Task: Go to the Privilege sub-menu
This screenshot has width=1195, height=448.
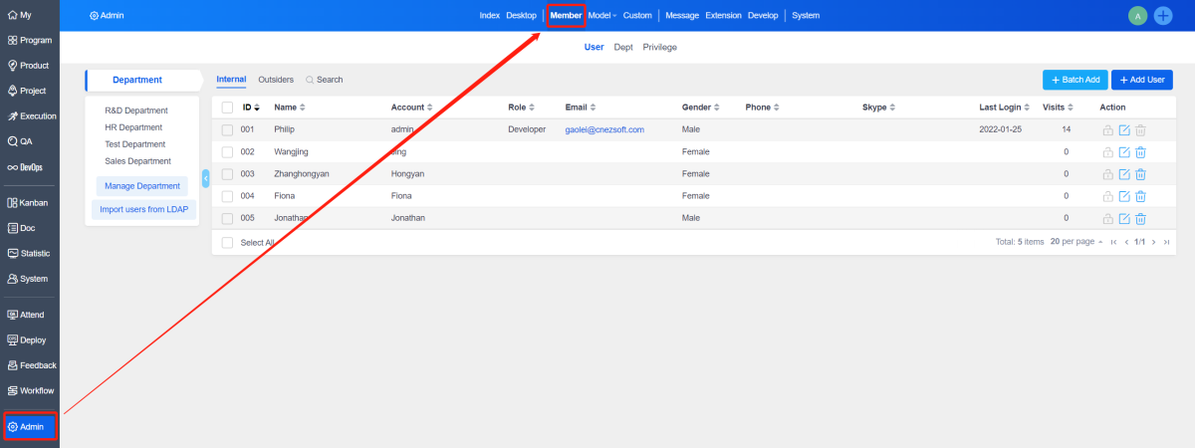Action: coord(660,47)
